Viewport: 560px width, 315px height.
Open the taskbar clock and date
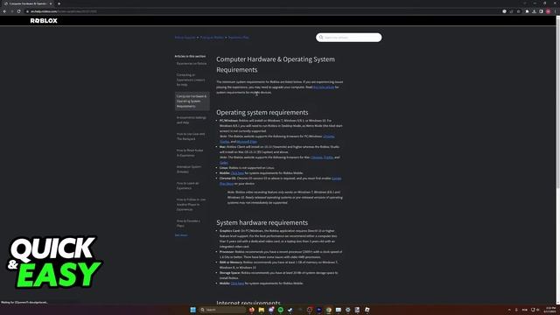(550, 310)
